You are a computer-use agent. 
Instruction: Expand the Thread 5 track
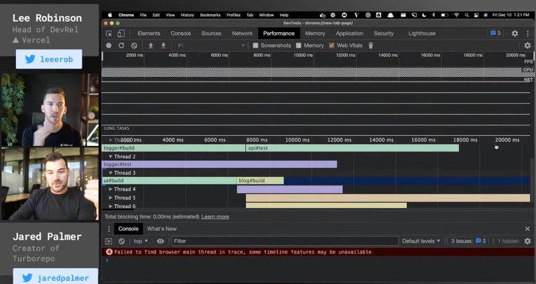[111, 198]
